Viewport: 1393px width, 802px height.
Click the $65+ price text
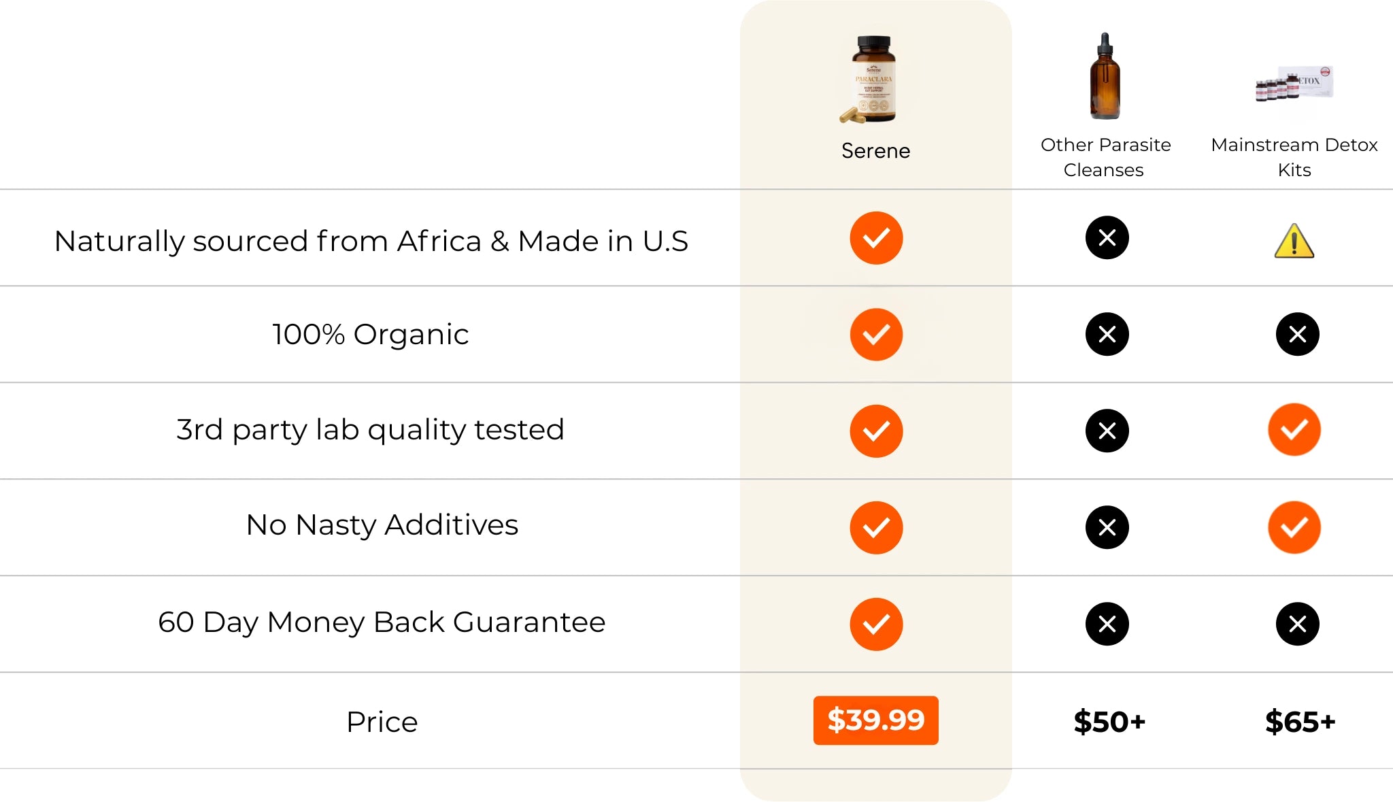1300,722
